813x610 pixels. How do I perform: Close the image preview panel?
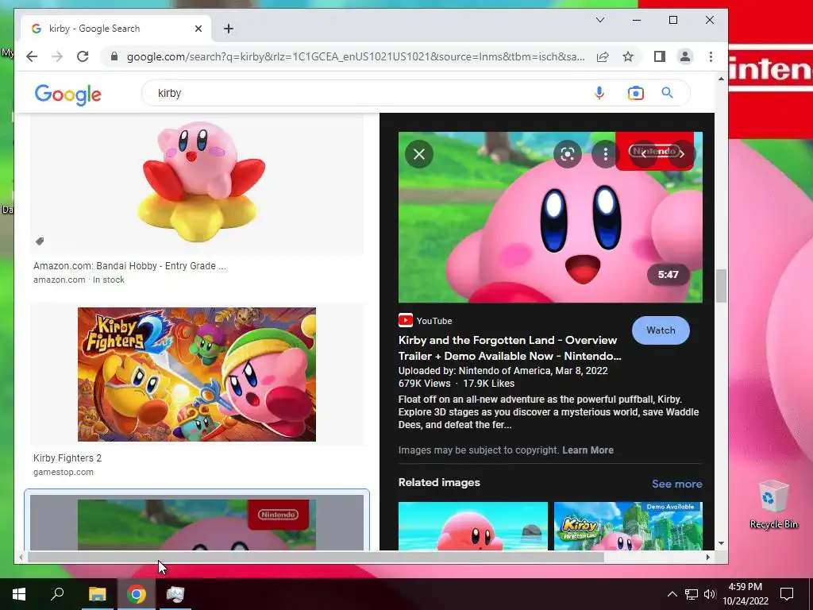tap(419, 154)
